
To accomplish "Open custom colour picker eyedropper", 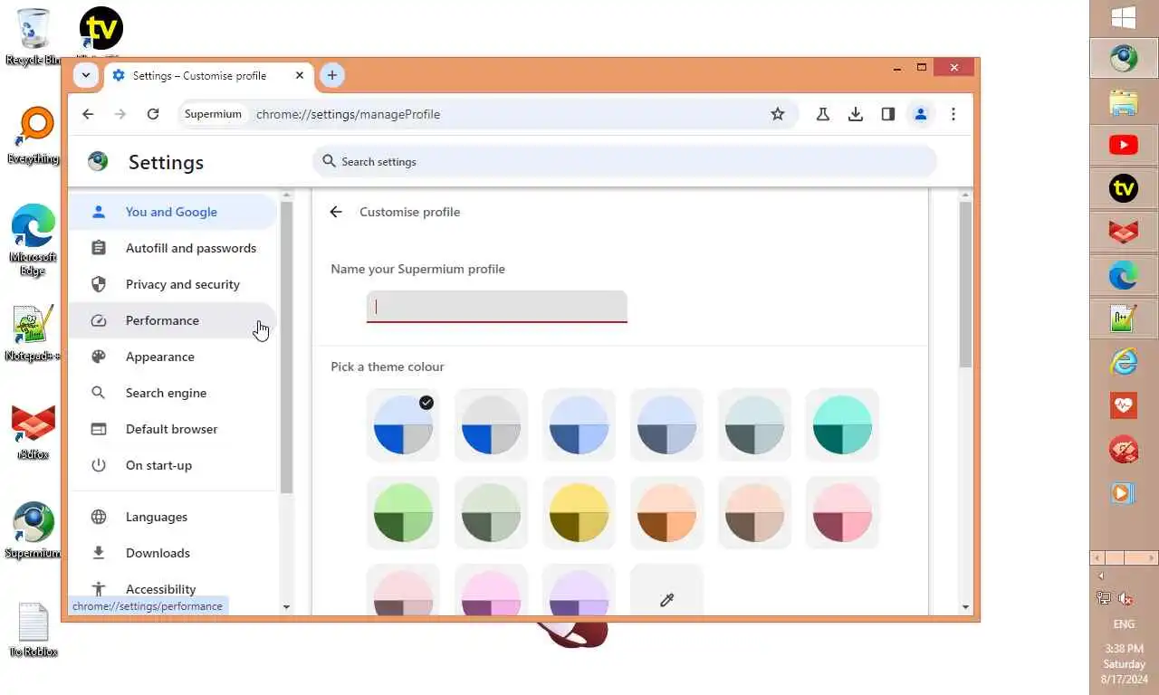I will tap(666, 599).
